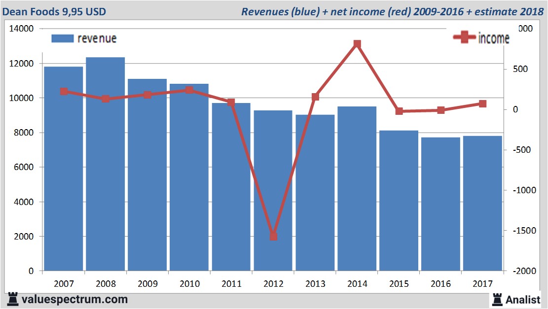Select the 2013 income data point
This screenshot has width=548, height=309.
316,97
